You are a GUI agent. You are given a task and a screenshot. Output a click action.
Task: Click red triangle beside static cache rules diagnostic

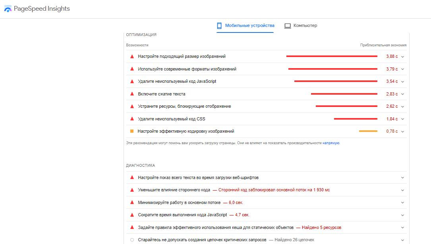[x=132, y=227]
